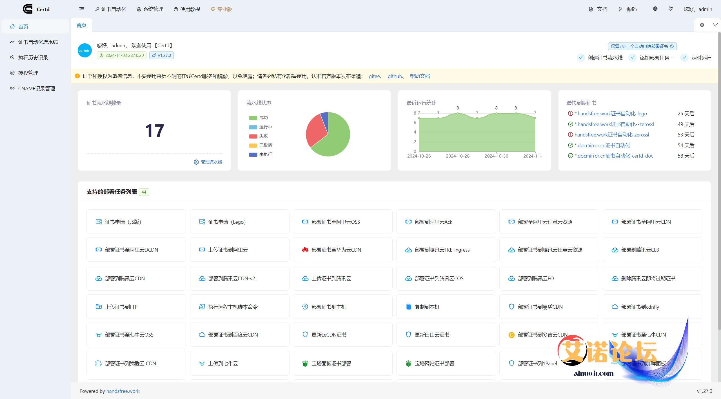
Task: Open the 使用教程 top menu
Action: pos(187,9)
